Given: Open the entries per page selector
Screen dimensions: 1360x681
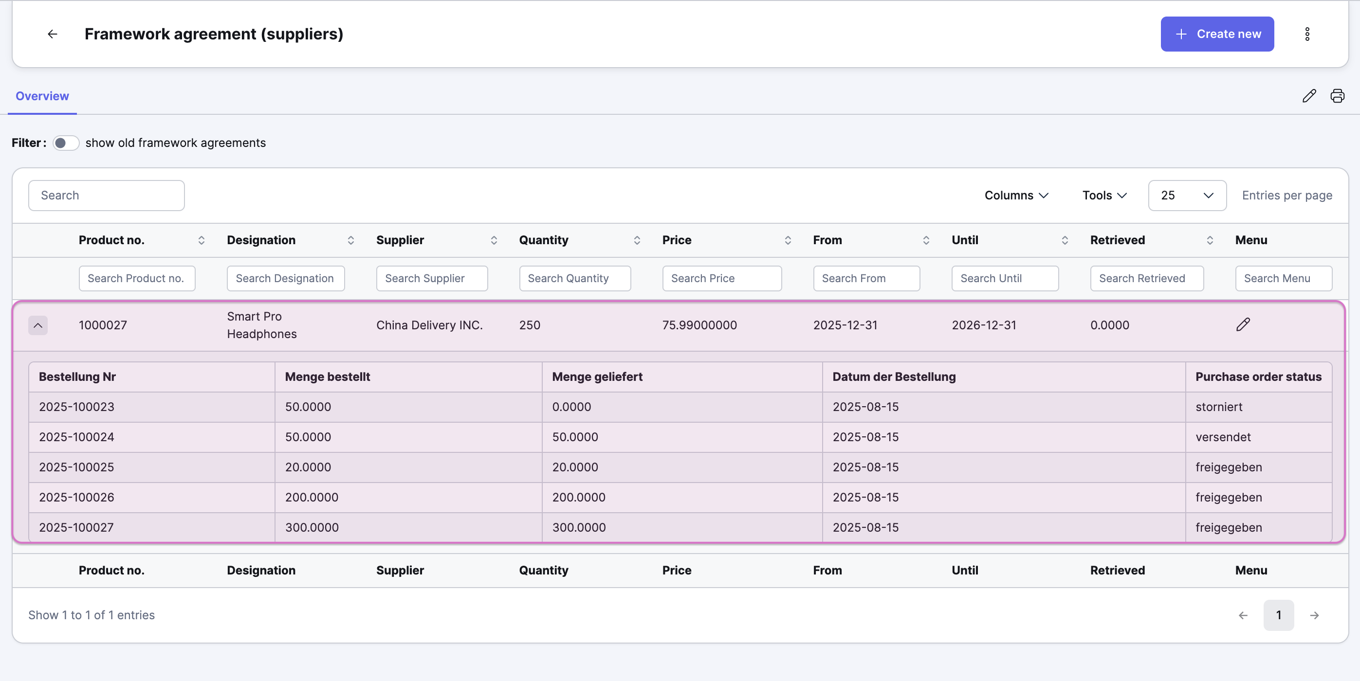Looking at the screenshot, I should [1187, 196].
